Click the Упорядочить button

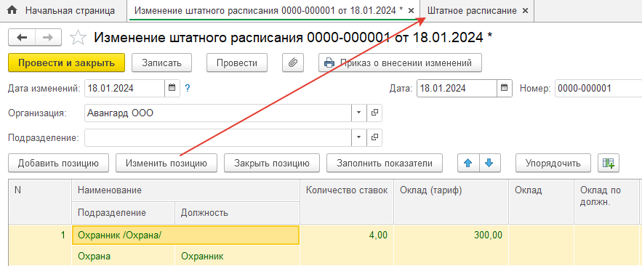click(x=553, y=164)
